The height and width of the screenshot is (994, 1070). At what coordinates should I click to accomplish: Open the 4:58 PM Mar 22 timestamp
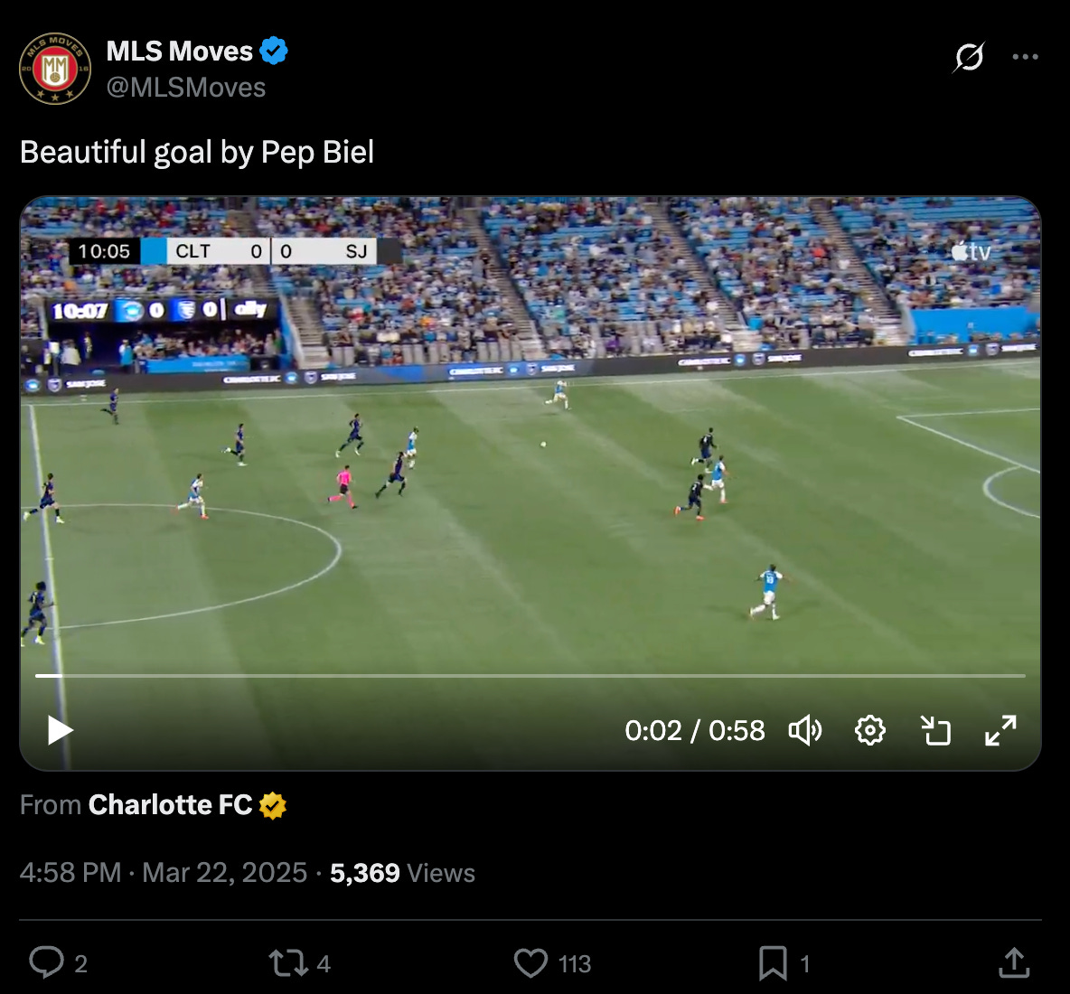[x=164, y=873]
